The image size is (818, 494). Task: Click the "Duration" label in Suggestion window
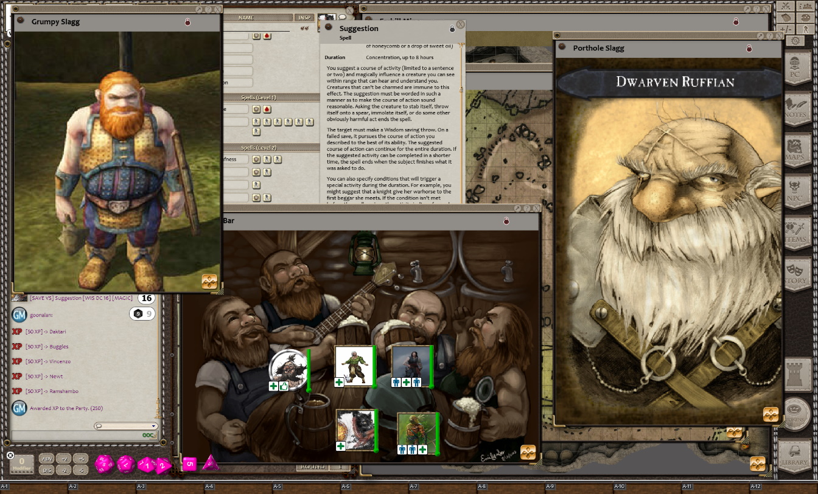(336, 57)
